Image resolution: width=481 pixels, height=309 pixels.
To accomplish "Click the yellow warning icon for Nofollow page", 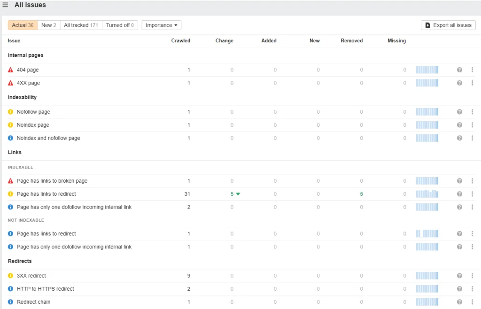I will pos(10,112).
